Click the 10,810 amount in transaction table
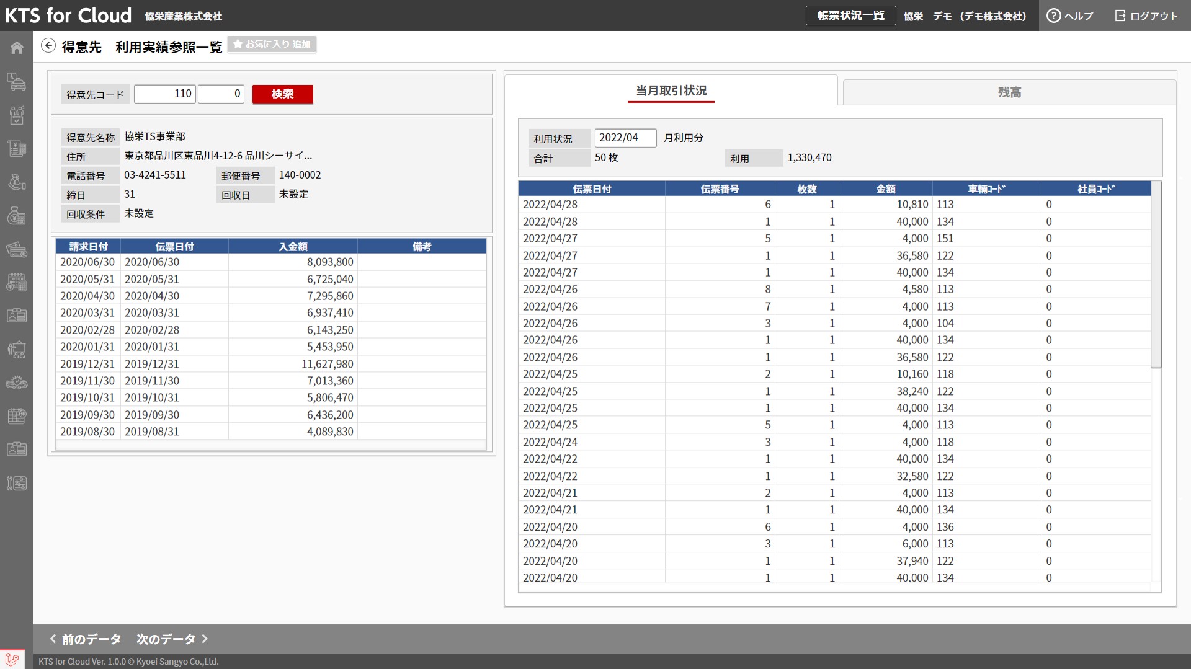The width and height of the screenshot is (1191, 669). coord(912,205)
